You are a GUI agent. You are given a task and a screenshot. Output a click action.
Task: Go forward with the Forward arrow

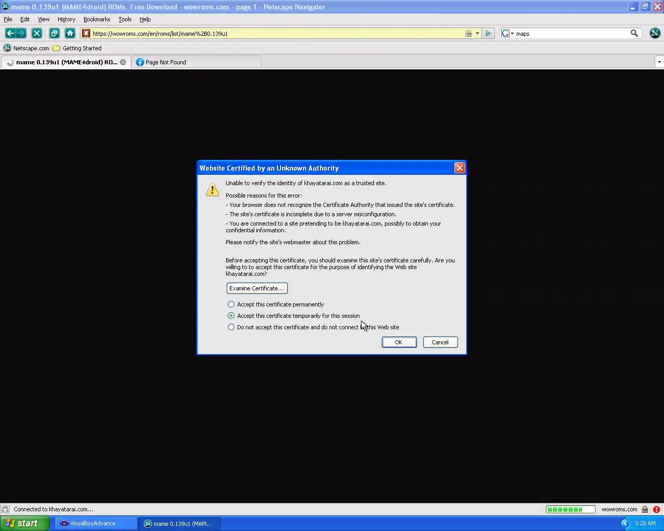pos(21,33)
